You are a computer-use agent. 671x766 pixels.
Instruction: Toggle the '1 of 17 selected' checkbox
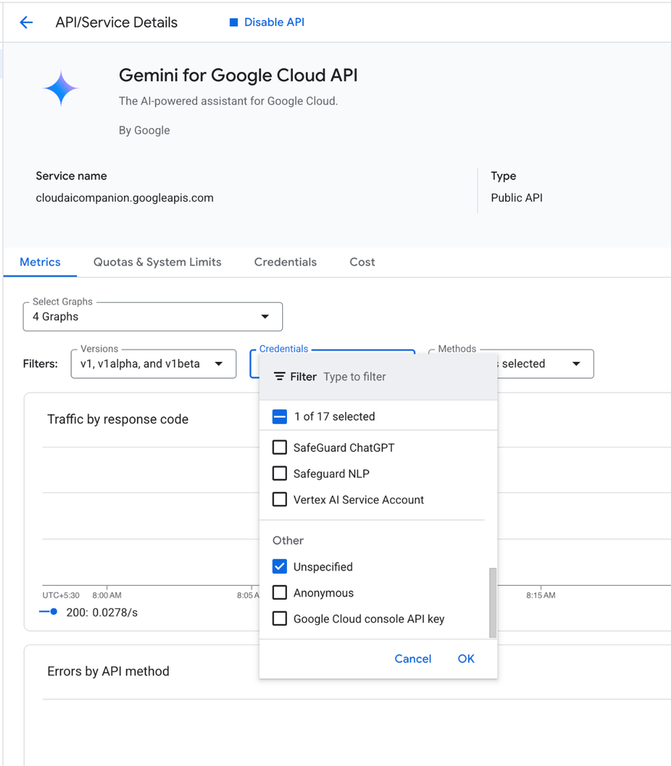point(280,416)
